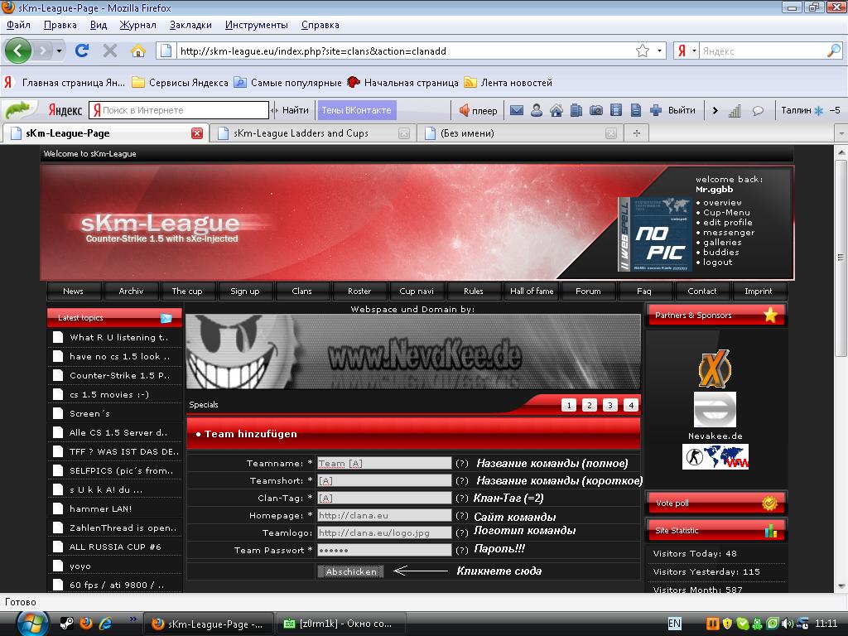Expand the address bar URL history dropdown
This screenshot has height=636, width=848.
(x=659, y=51)
